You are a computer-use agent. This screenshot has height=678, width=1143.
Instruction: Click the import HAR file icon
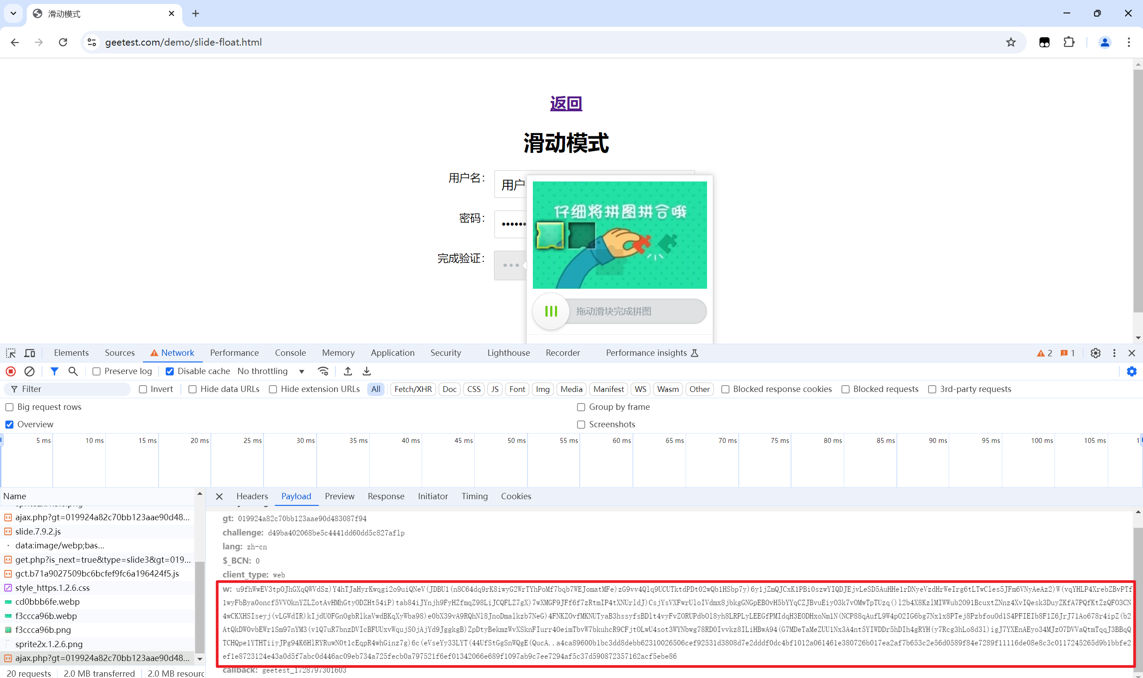click(348, 371)
